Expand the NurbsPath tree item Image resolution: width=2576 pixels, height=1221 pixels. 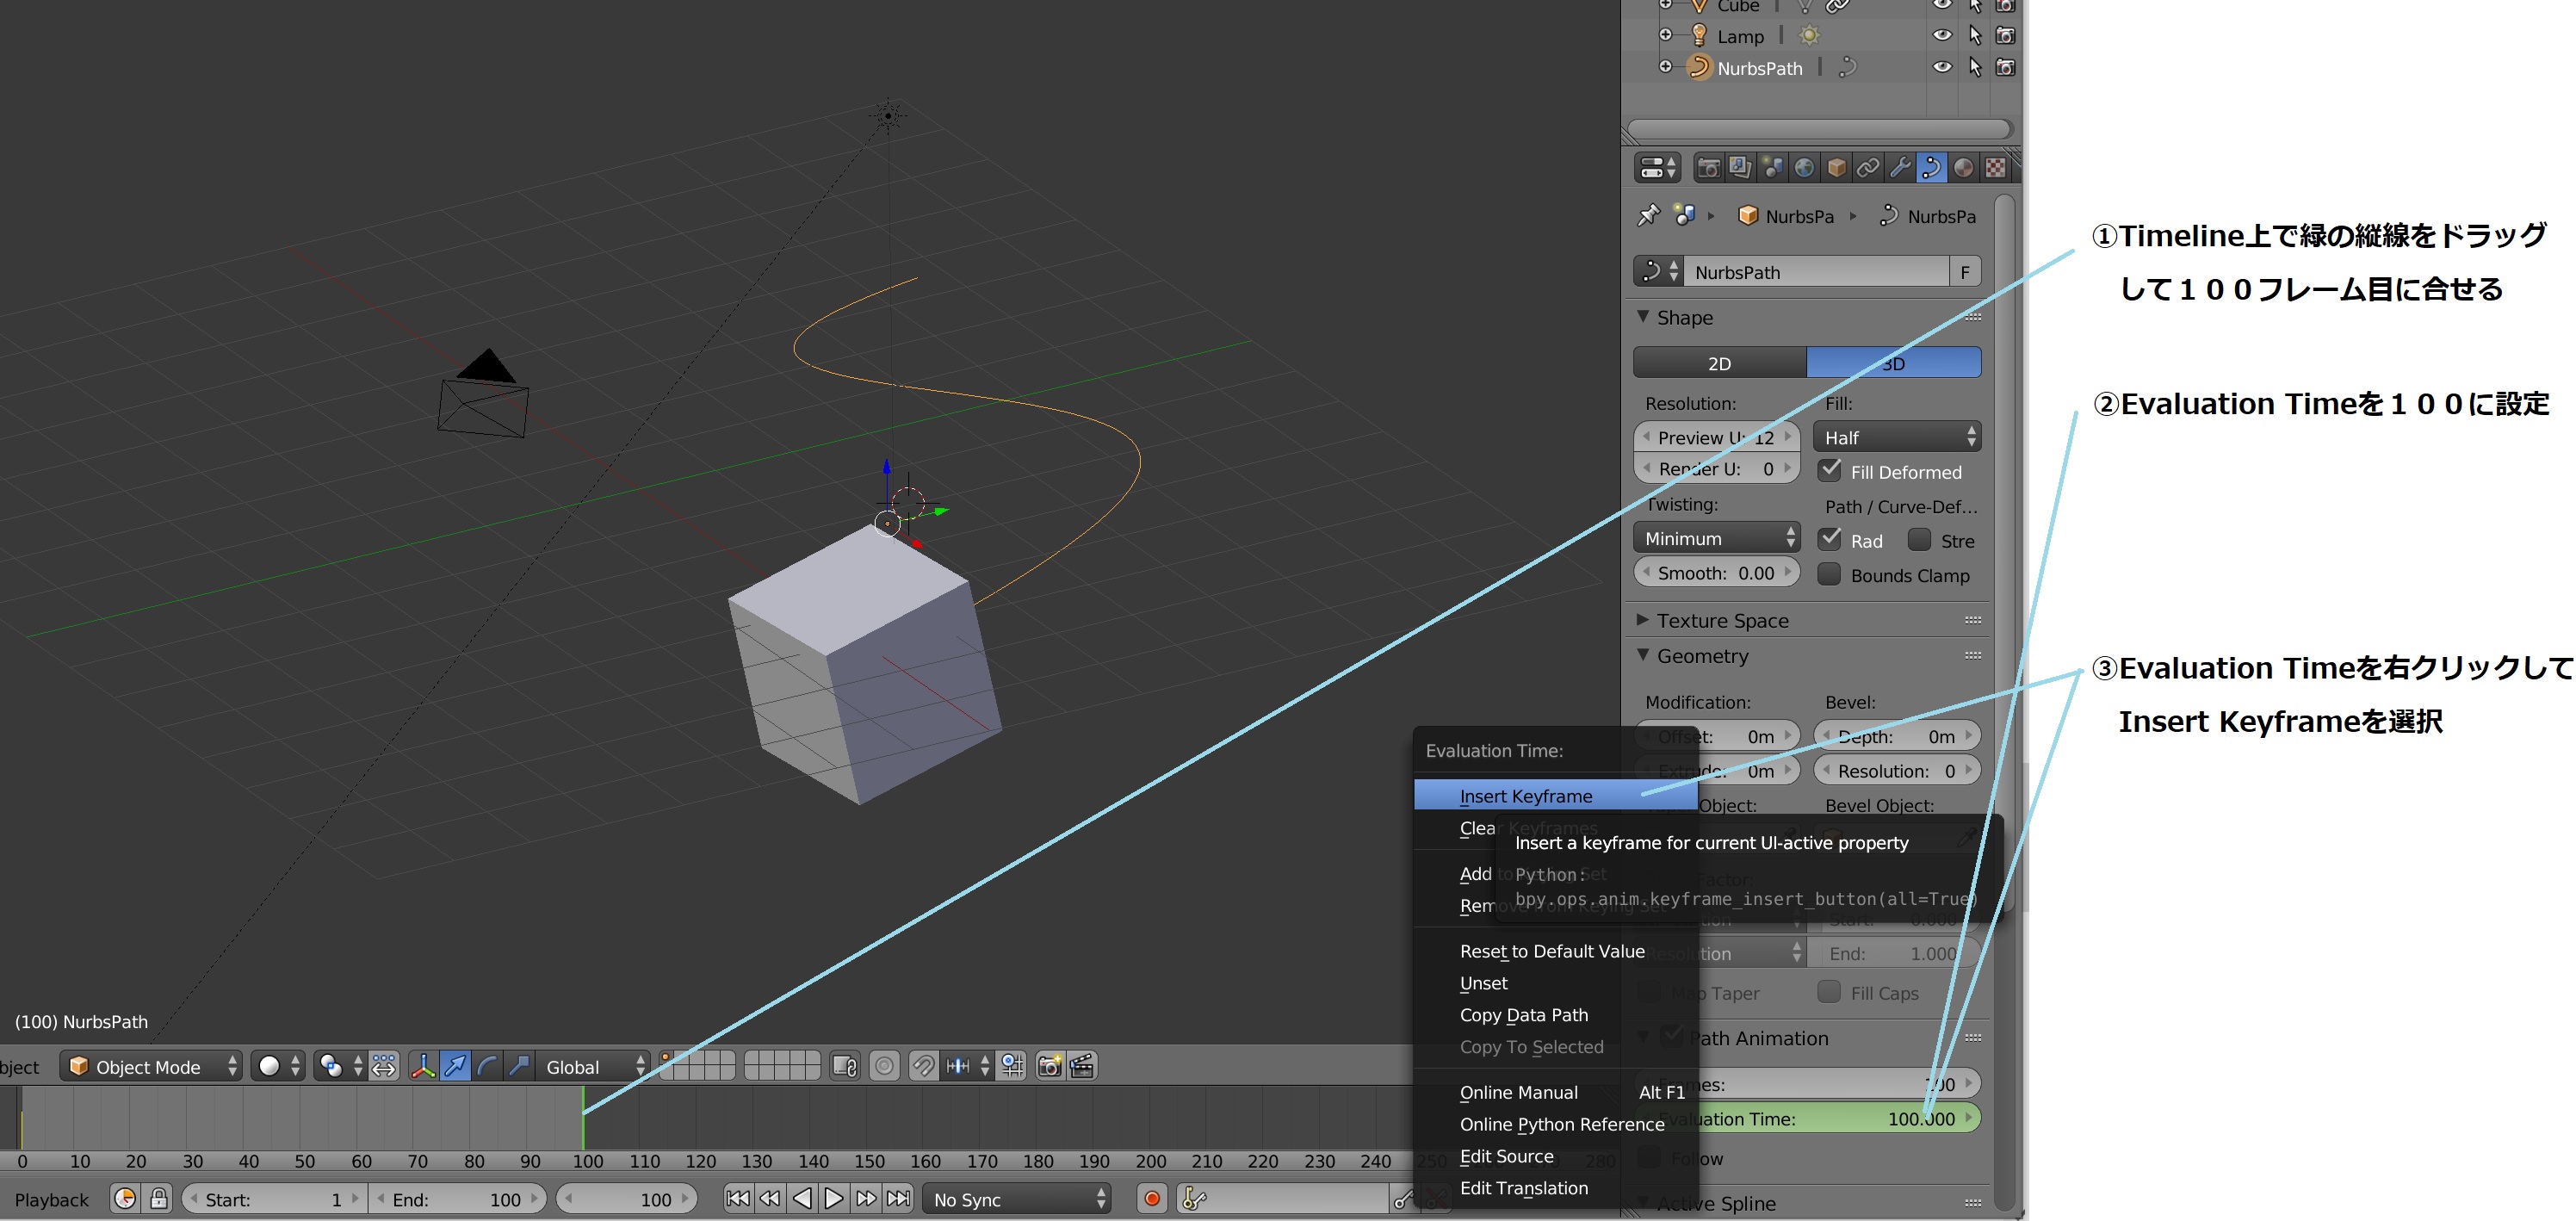click(1665, 67)
